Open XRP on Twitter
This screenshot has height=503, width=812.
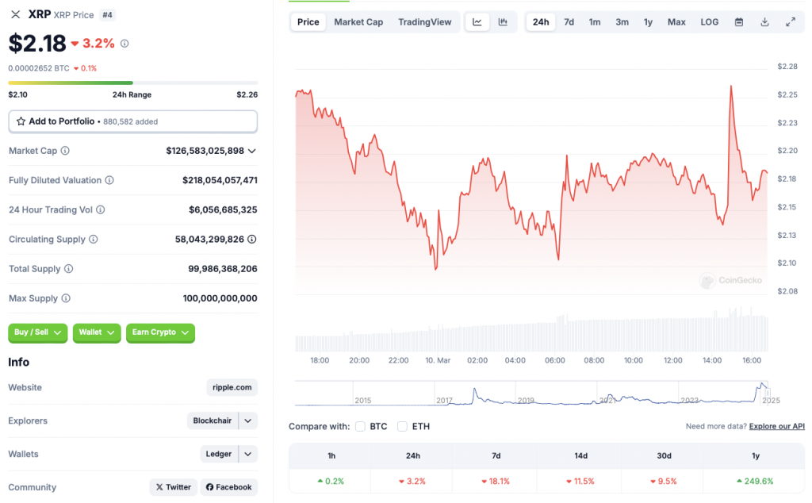pyautogui.click(x=173, y=487)
